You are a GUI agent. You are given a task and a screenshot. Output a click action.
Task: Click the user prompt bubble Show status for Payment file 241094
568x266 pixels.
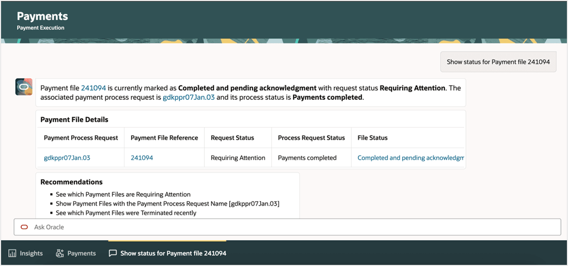[498, 62]
